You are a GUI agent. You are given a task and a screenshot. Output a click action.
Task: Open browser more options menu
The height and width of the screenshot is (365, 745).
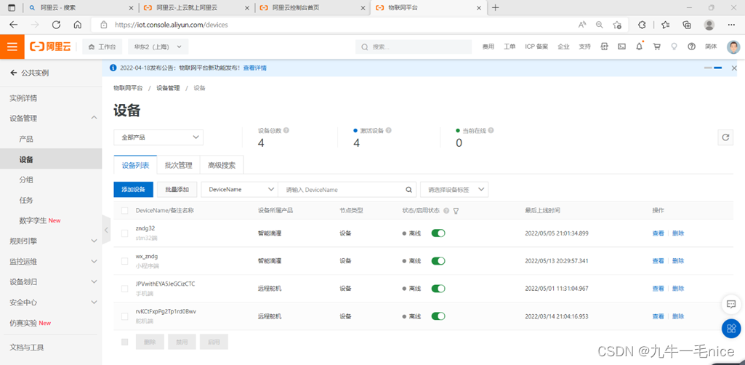coord(731,25)
